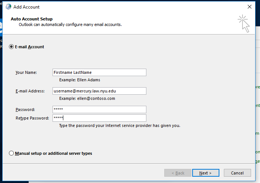Click the wizard cursor icon in header
Image resolution: width=260 pixels, height=183 pixels.
243,23
